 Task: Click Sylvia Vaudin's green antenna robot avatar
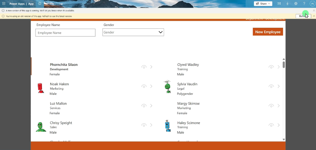(168, 87)
